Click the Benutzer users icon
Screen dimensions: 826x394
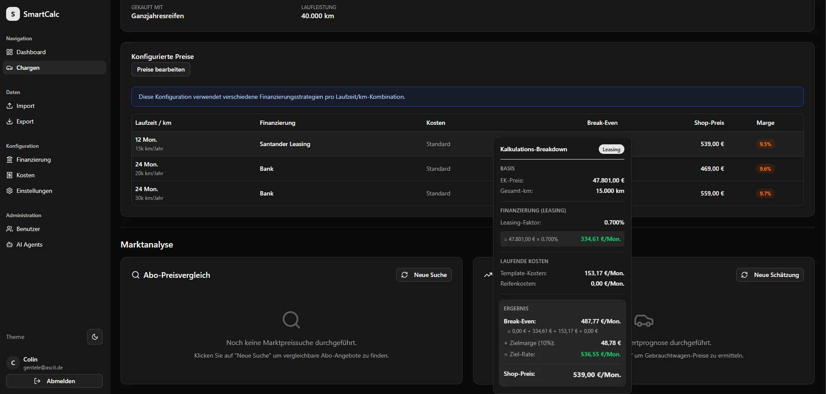[x=10, y=229]
